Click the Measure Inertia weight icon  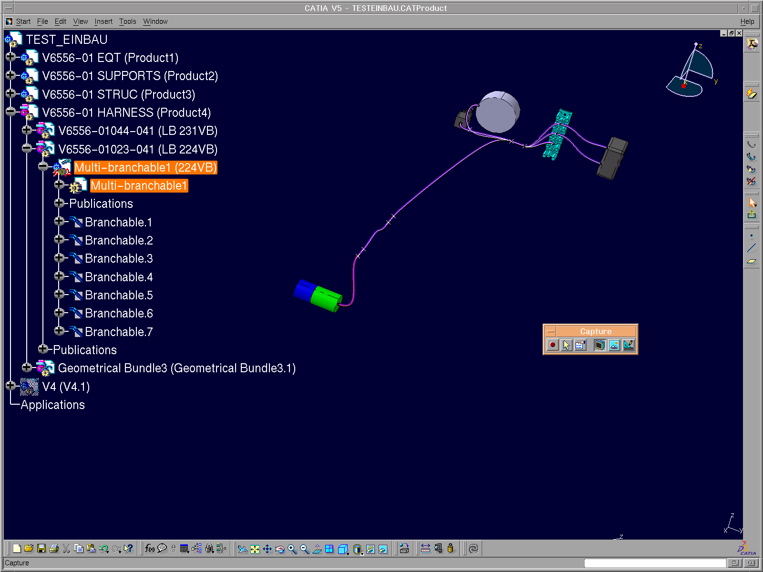click(x=451, y=549)
